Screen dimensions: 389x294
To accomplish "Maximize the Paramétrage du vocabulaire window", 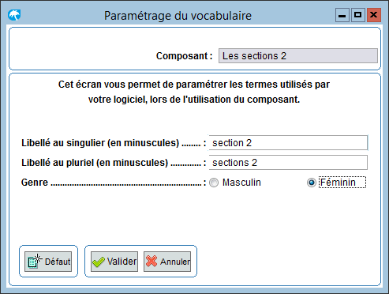I will tap(357, 15).
